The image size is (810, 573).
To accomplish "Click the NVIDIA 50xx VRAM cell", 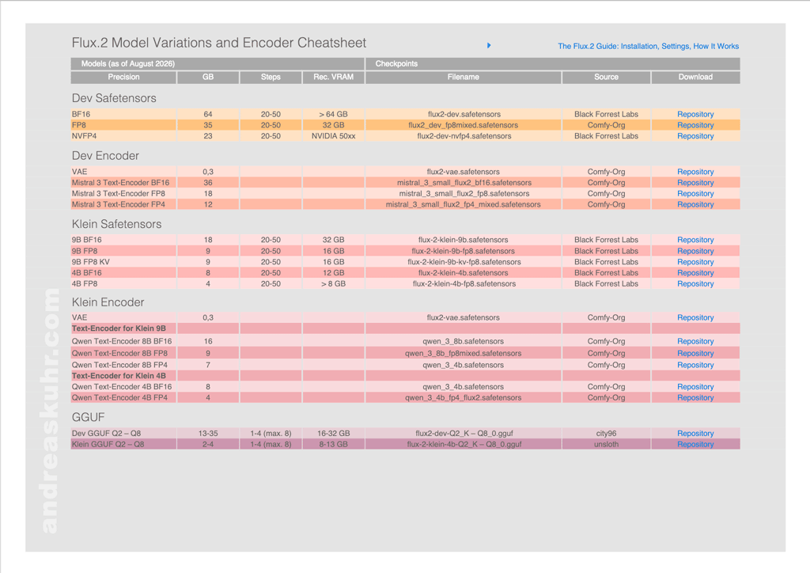I will 333,136.
